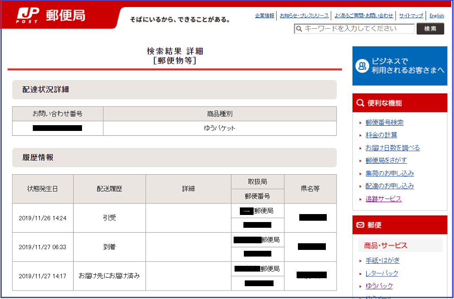Click the magnifier icon in the keyword field
Image resolution: width=454 pixels, height=299 pixels.
pyautogui.click(x=299, y=29)
